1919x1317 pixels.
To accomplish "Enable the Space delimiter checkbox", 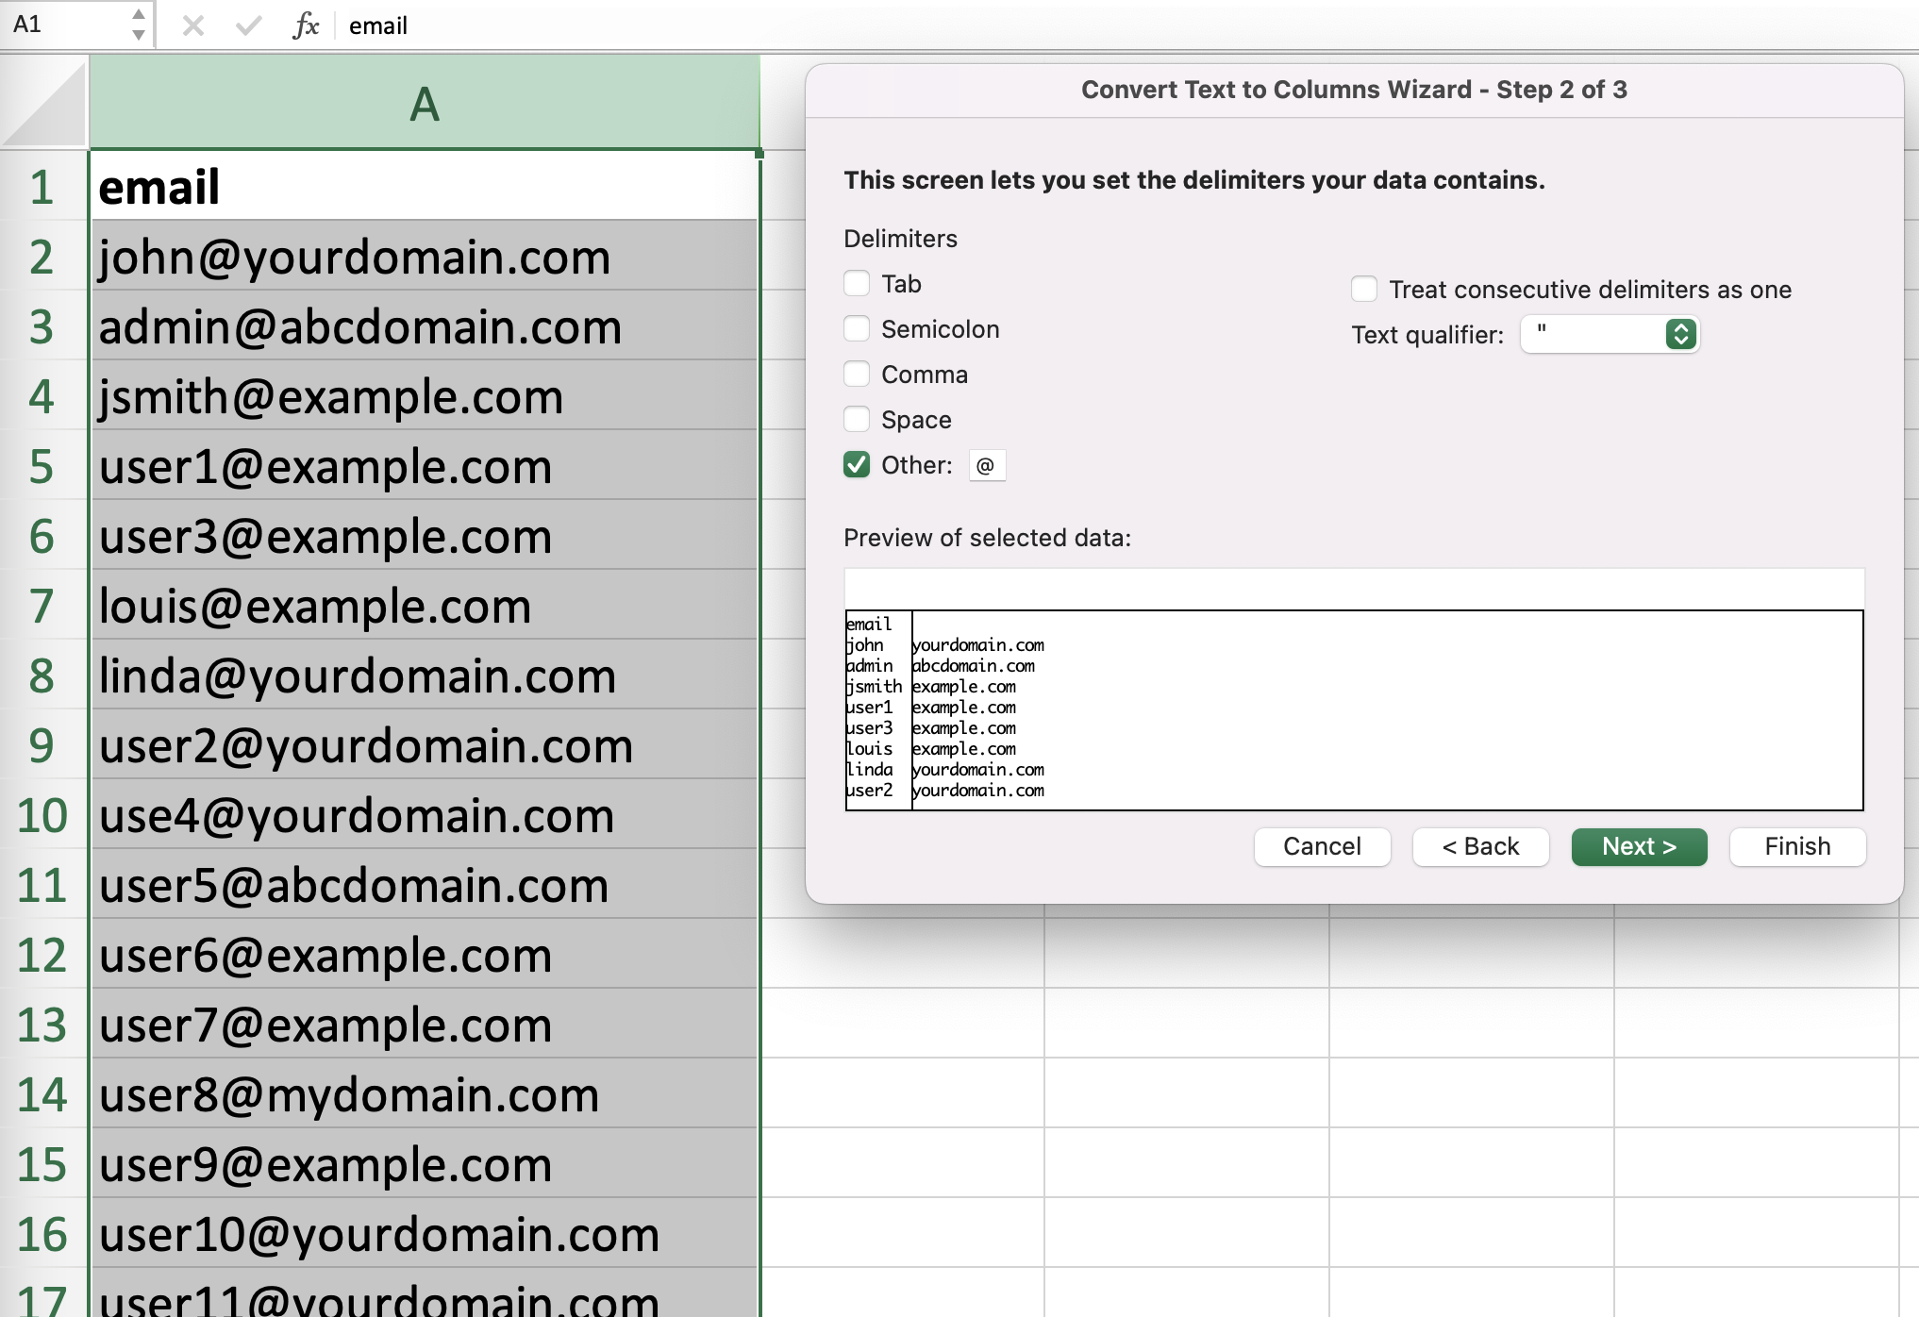I will [857, 419].
